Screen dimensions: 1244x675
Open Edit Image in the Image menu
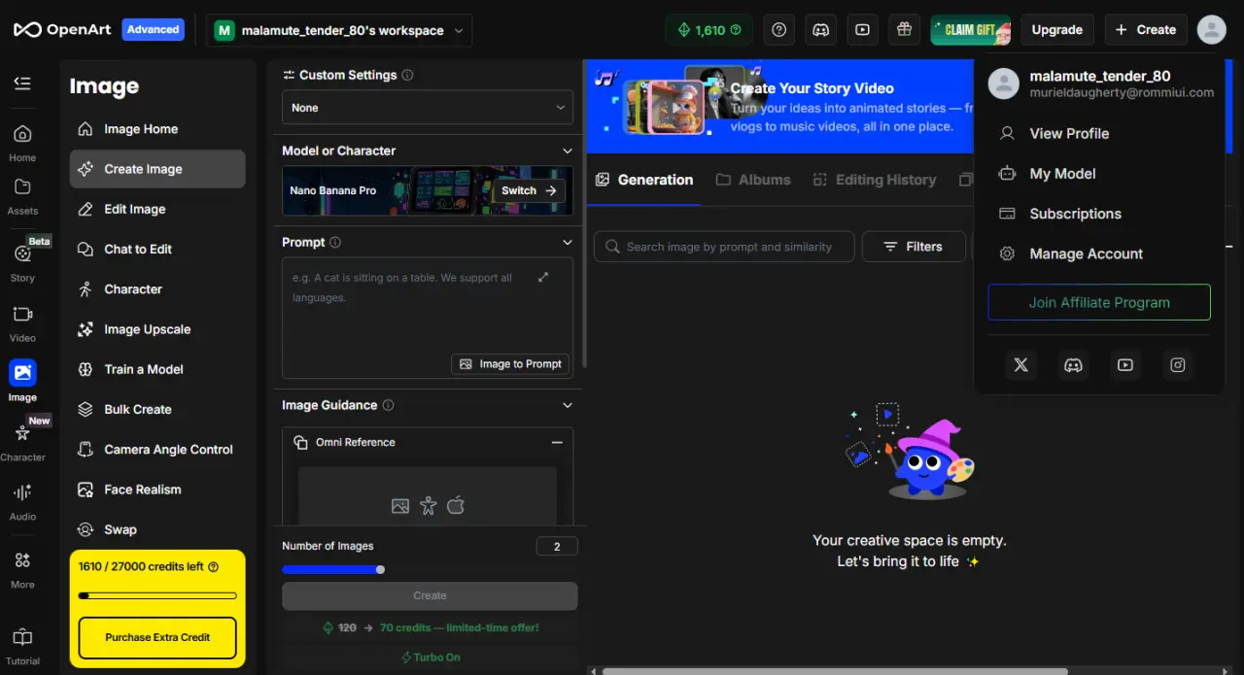(157, 209)
